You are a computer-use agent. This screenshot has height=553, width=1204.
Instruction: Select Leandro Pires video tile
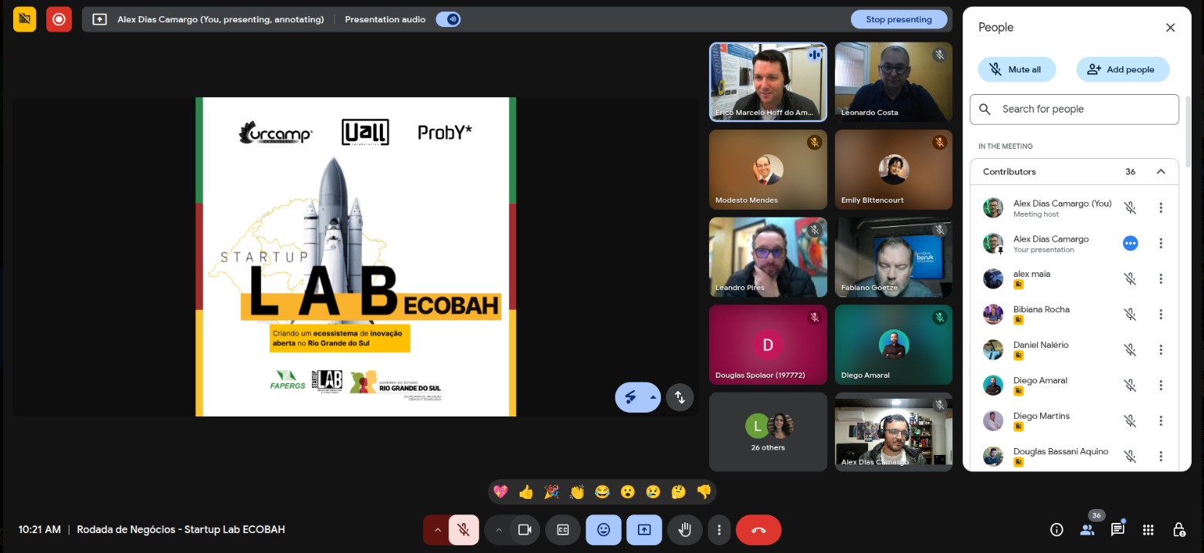point(768,257)
